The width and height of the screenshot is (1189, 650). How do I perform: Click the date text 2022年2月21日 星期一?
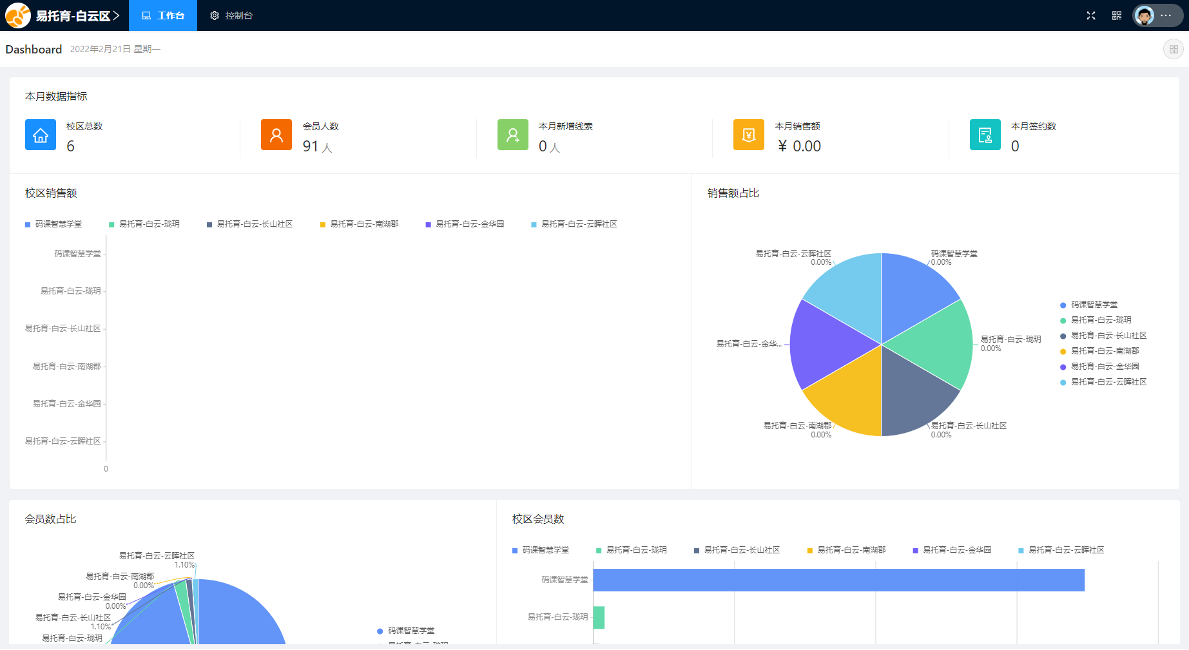[x=115, y=49]
